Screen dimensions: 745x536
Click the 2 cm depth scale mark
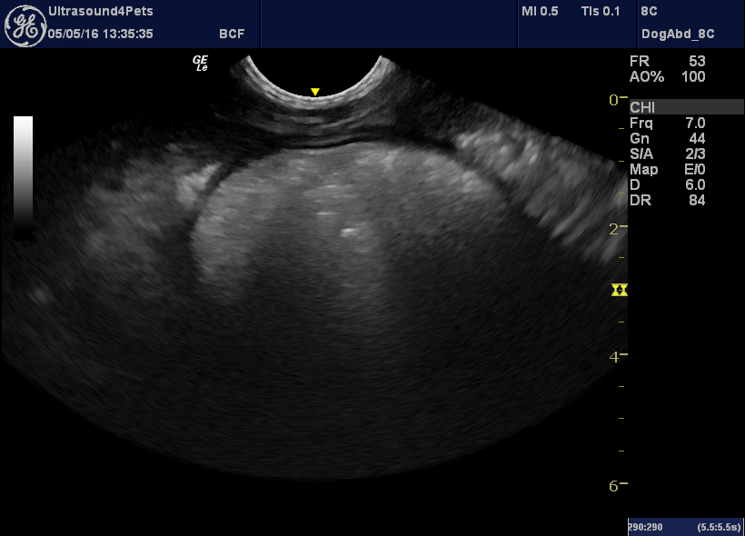pyautogui.click(x=618, y=229)
